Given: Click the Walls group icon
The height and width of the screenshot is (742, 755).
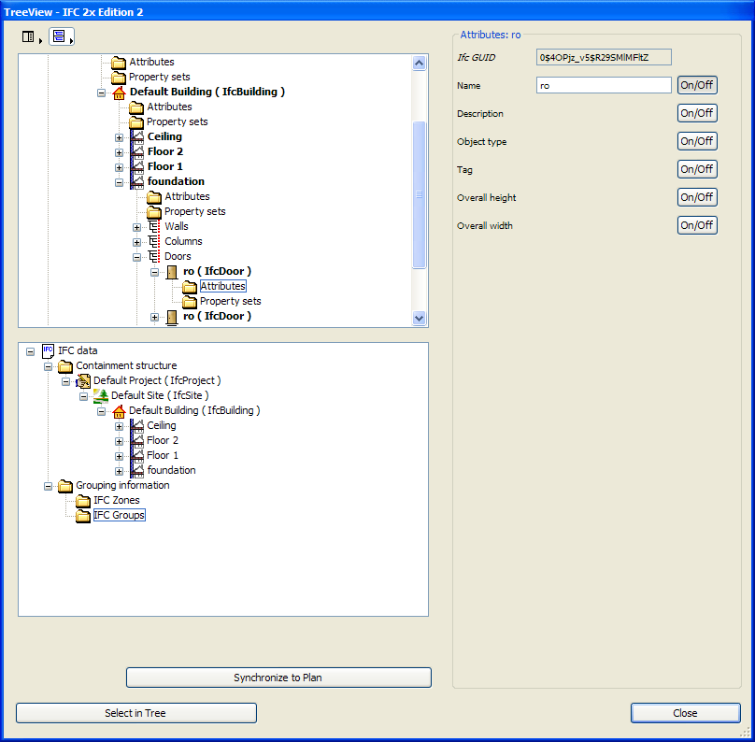Looking at the screenshot, I should pos(154,227).
